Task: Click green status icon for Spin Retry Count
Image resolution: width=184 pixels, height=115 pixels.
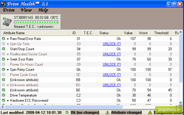Action: tap(4, 69)
